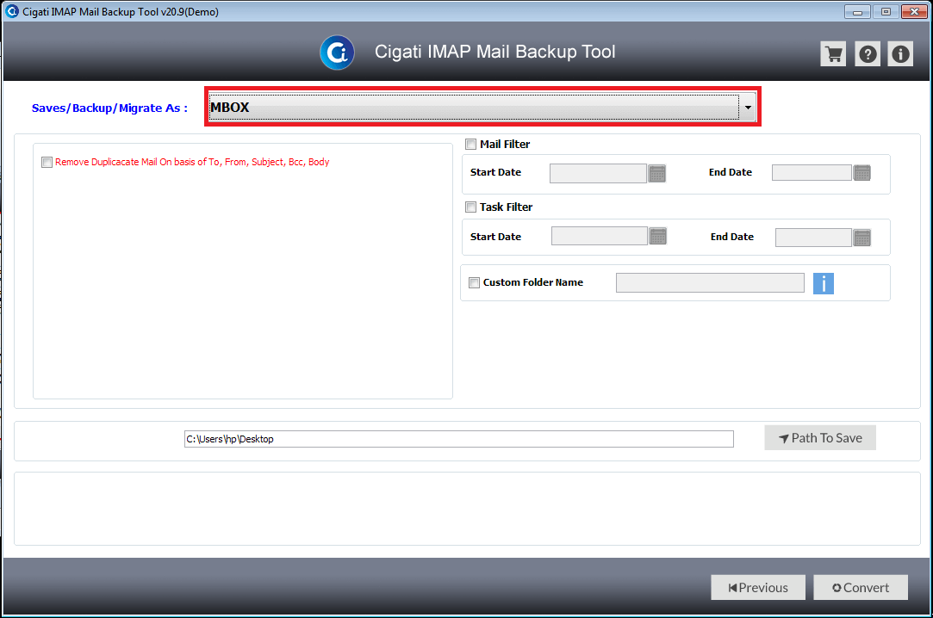Click the Cigati app icon in title bar
The height and width of the screenshot is (618, 933).
[12, 11]
